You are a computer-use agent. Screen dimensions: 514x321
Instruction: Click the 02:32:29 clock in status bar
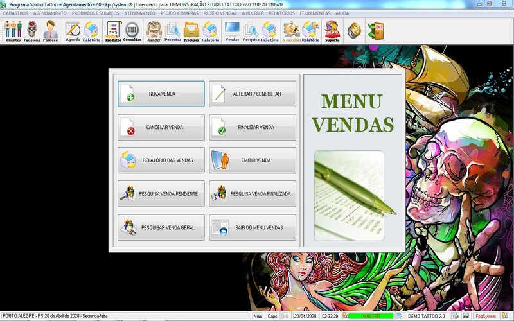(330, 316)
